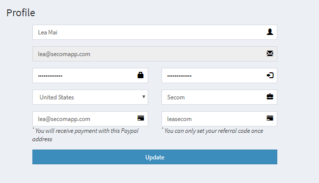Viewport: 319px width, 183px height.
Task: Click the user silhouette icon in name field
Action: click(270, 32)
